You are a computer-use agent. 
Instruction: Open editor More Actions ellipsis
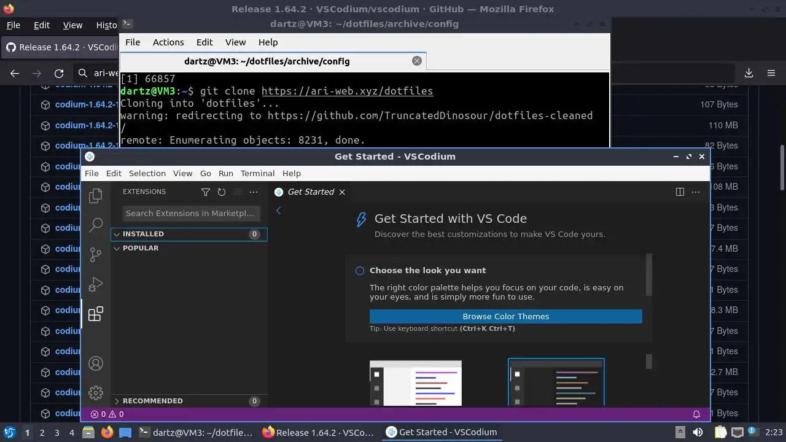click(696, 192)
